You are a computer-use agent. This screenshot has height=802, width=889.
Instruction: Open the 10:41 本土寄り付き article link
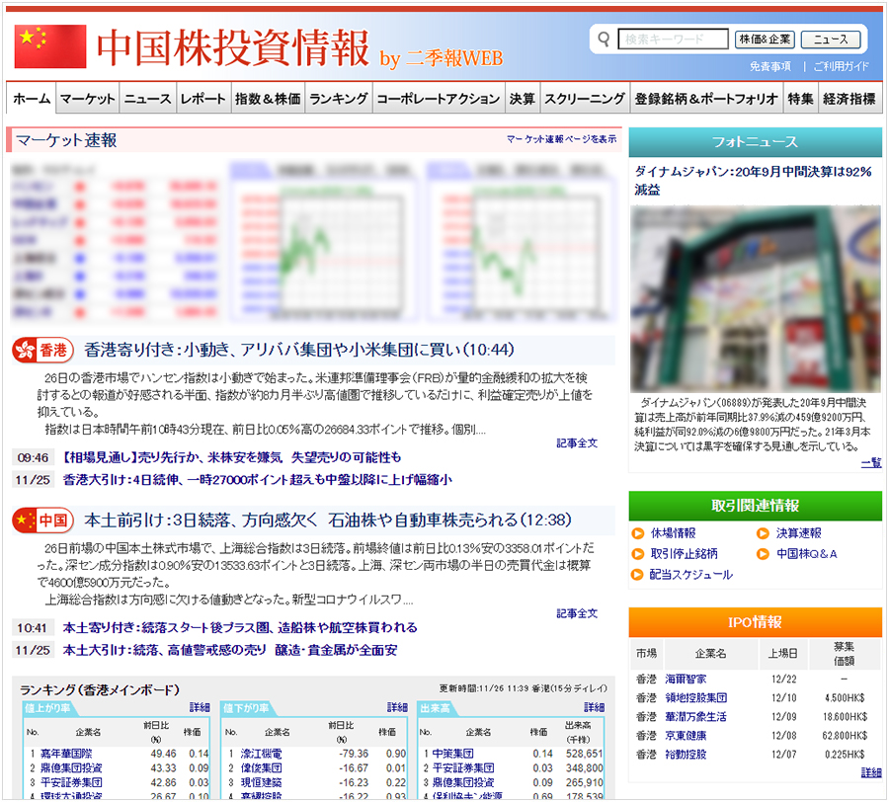click(x=240, y=627)
